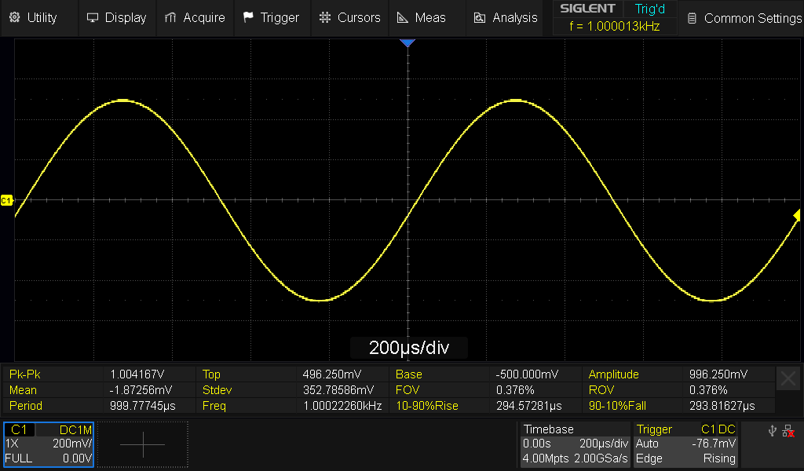This screenshot has width=804, height=471.
Task: Toggle the C1 channel descriptor box
Action: (x=48, y=444)
